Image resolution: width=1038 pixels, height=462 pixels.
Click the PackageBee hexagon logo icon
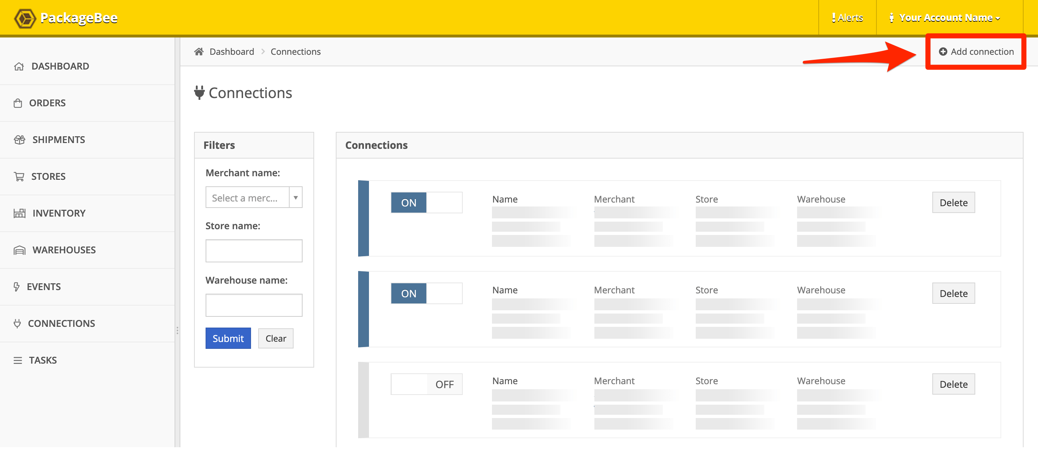pyautogui.click(x=25, y=18)
